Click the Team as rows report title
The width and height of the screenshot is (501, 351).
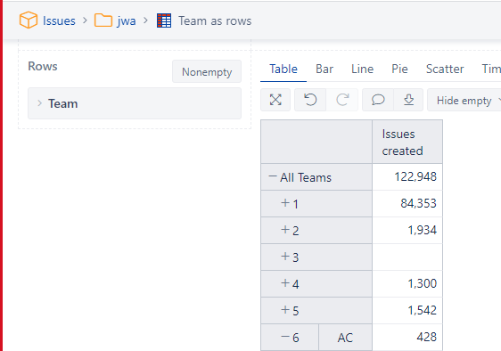215,21
